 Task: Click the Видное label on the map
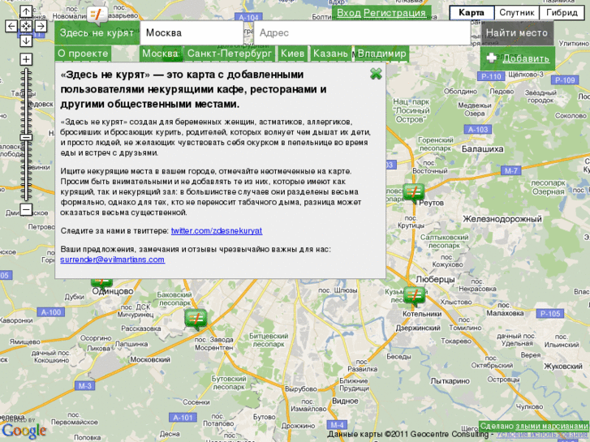click(x=345, y=401)
